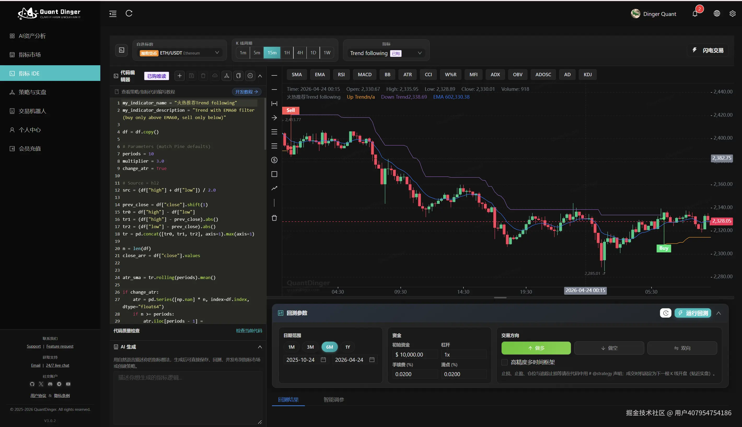Open the settings gear icon
This screenshot has width=742, height=427.
732,14
